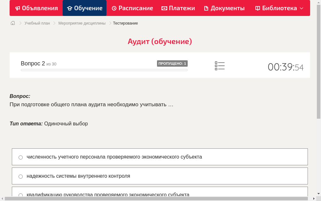This screenshot has height=201, width=321.
Task: Click the clock icon on Расписание
Action: pos(114,8)
